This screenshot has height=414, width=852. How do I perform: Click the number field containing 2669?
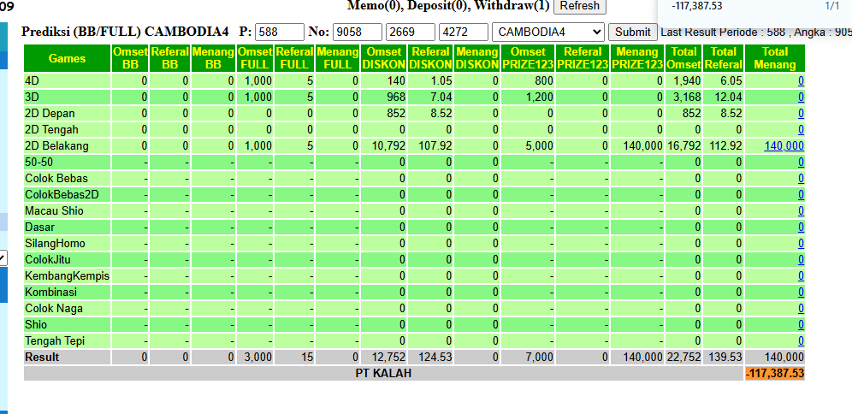point(411,32)
